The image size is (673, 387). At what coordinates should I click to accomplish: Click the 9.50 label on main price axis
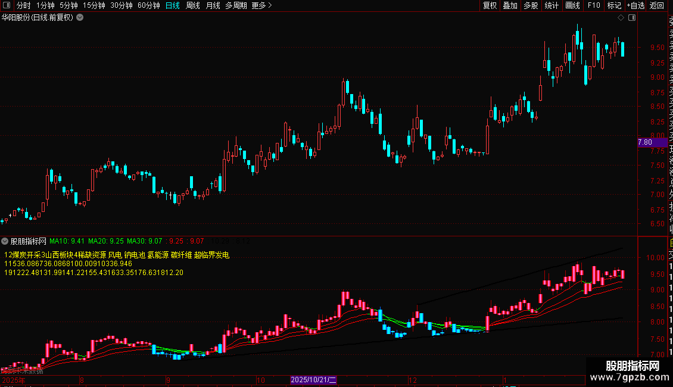[x=658, y=48]
